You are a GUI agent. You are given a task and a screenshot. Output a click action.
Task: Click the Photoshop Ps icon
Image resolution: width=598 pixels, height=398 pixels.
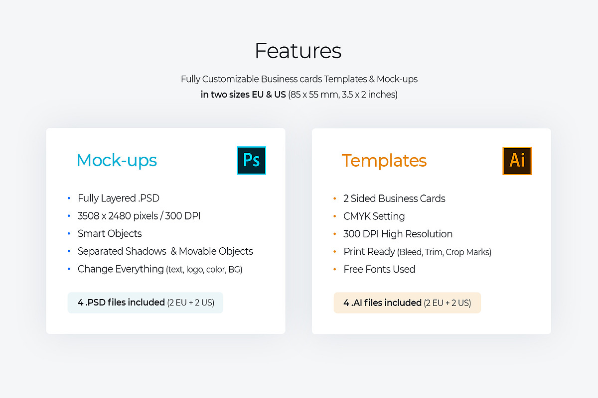pos(252,160)
